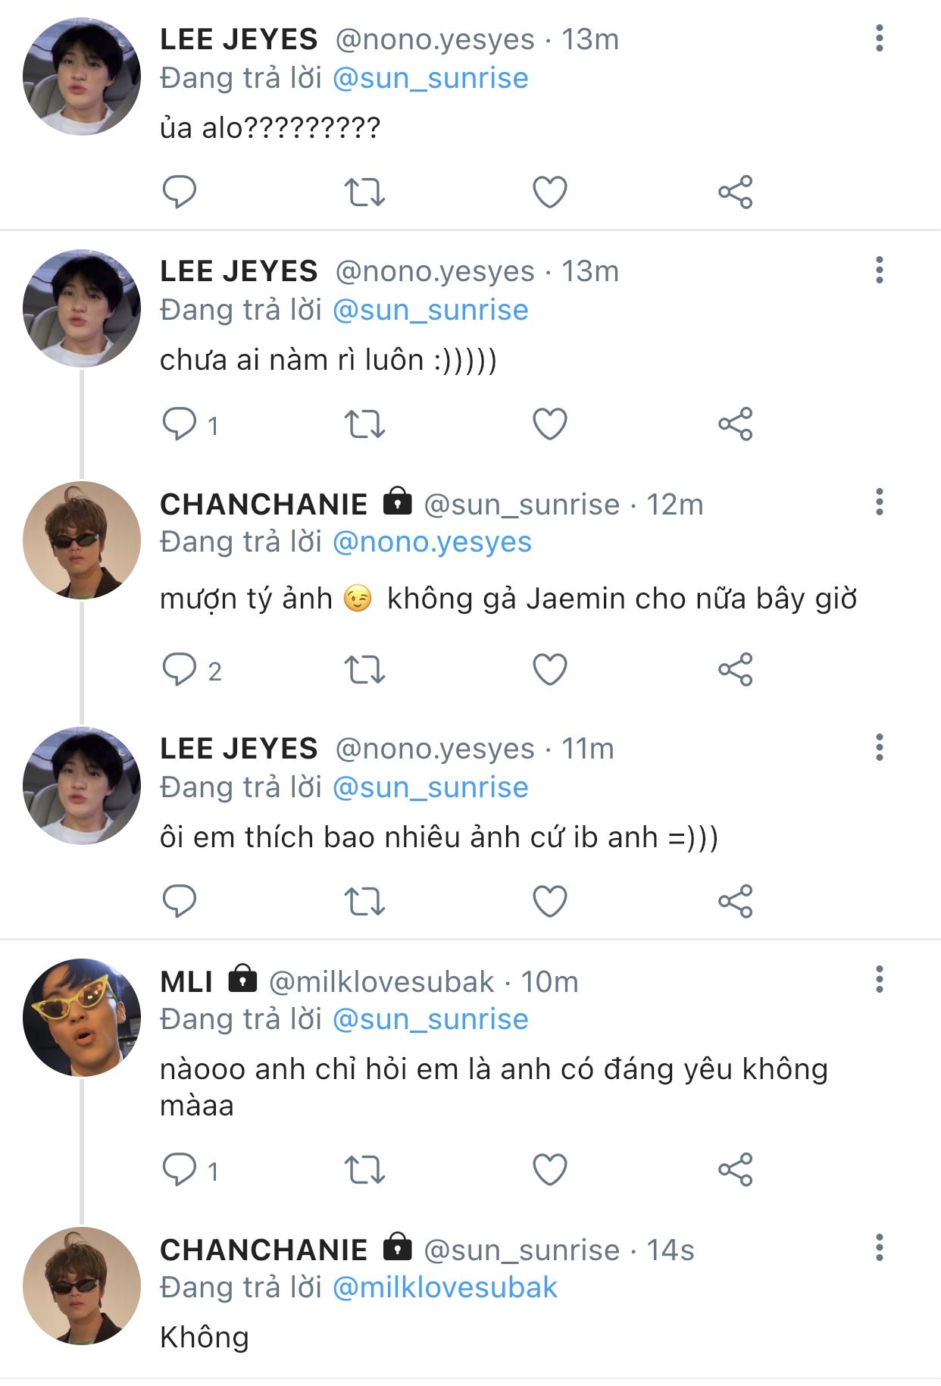Like the "ủa alo?????????" tweet

(x=550, y=192)
